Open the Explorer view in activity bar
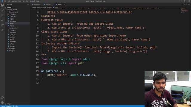 coord(2,5)
